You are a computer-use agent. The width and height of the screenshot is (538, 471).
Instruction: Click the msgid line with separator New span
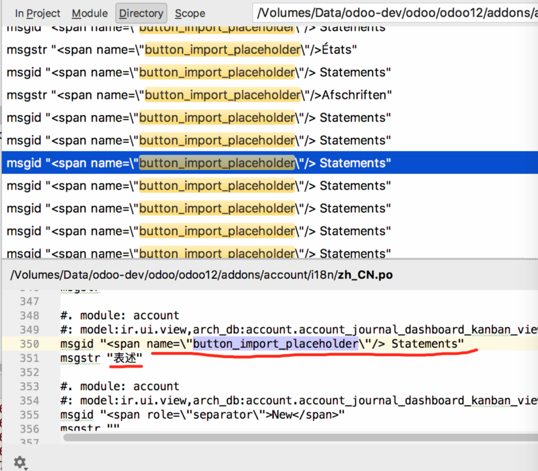pyautogui.click(x=202, y=414)
